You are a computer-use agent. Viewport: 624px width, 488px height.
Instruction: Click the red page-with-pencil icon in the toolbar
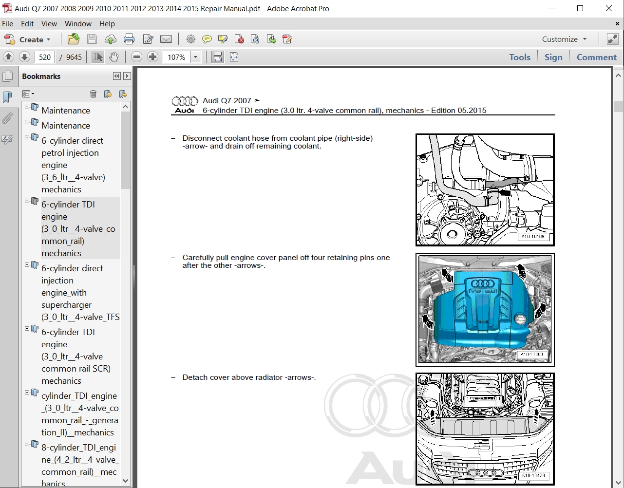click(x=287, y=39)
